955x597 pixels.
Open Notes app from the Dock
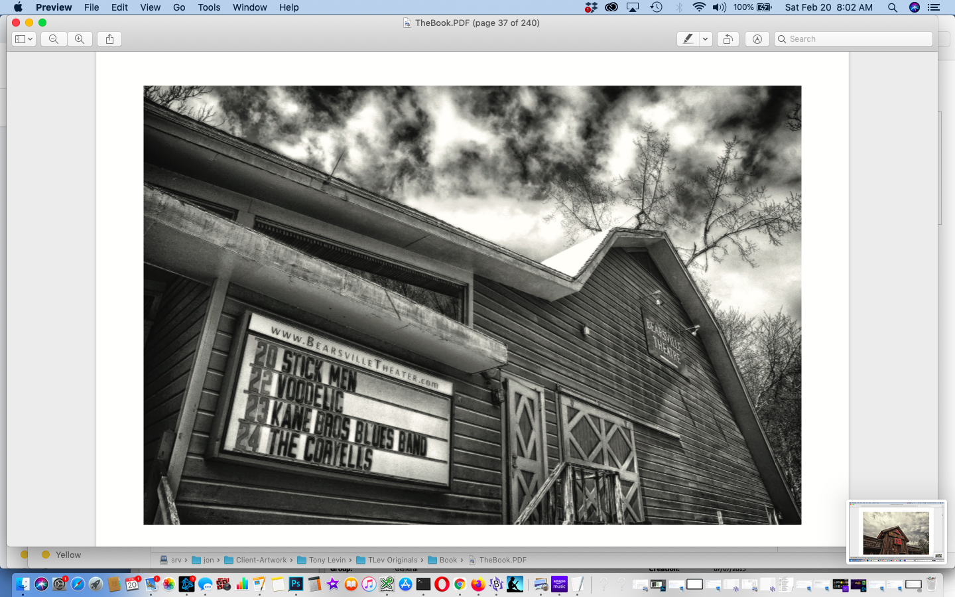point(278,584)
